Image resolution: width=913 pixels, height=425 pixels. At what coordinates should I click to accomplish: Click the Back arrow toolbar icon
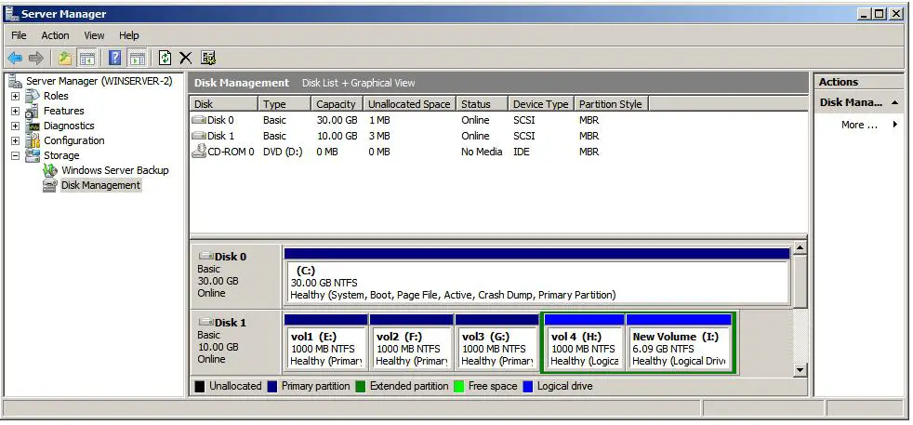[x=15, y=58]
